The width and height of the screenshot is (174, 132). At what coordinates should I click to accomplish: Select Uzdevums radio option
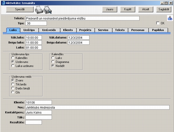13,62
